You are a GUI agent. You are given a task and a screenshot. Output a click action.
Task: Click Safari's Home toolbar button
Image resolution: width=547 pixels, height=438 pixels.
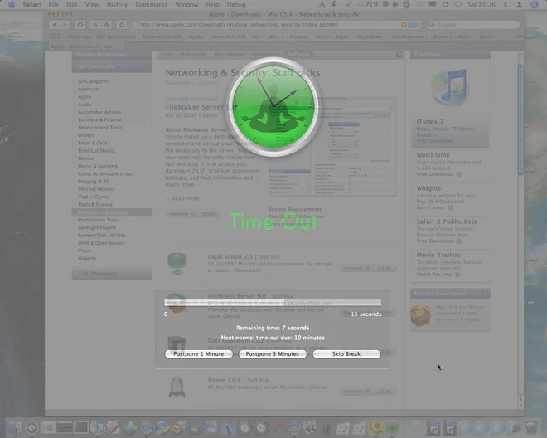[80, 24]
